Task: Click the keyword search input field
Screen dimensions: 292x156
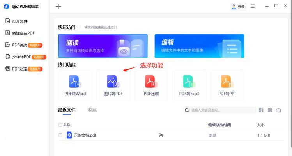Action: (220, 110)
